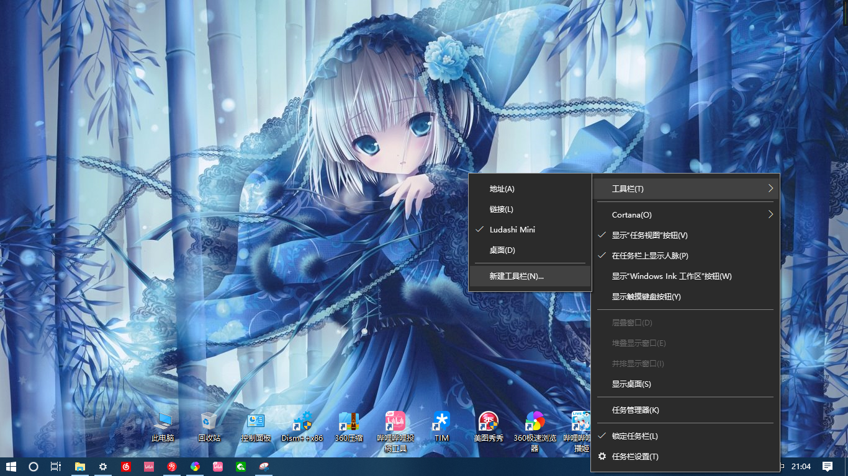Expand the 工具栏(T) submenu
The height and width of the screenshot is (476, 848).
click(x=685, y=188)
